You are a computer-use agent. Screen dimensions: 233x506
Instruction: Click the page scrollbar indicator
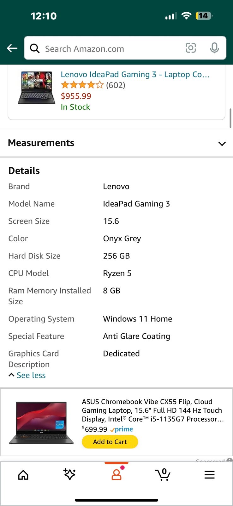coord(230,118)
